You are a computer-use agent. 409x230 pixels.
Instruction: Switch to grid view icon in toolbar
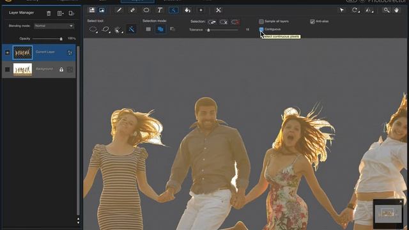point(92,10)
